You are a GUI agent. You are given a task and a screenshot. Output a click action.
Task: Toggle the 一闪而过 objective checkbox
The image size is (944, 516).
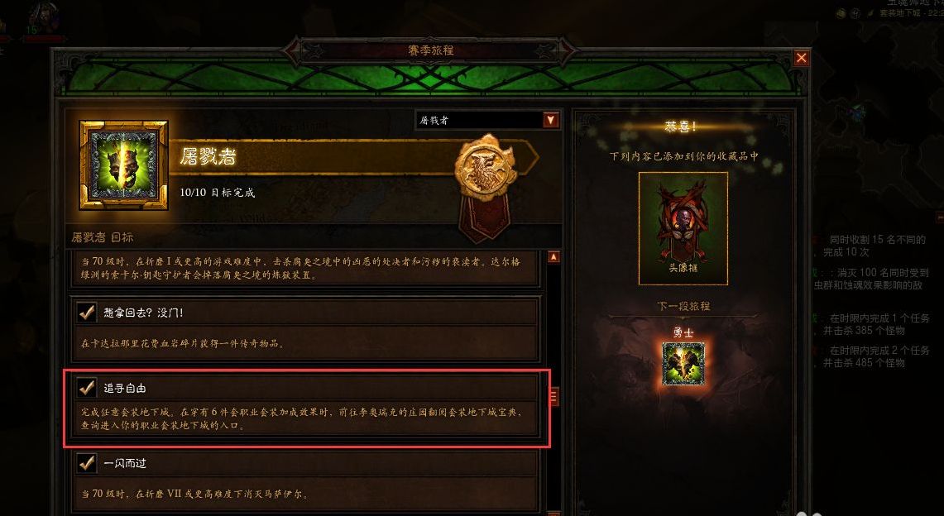coord(88,462)
